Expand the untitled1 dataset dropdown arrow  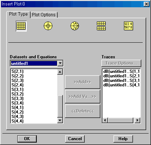pyautogui.click(x=60, y=63)
